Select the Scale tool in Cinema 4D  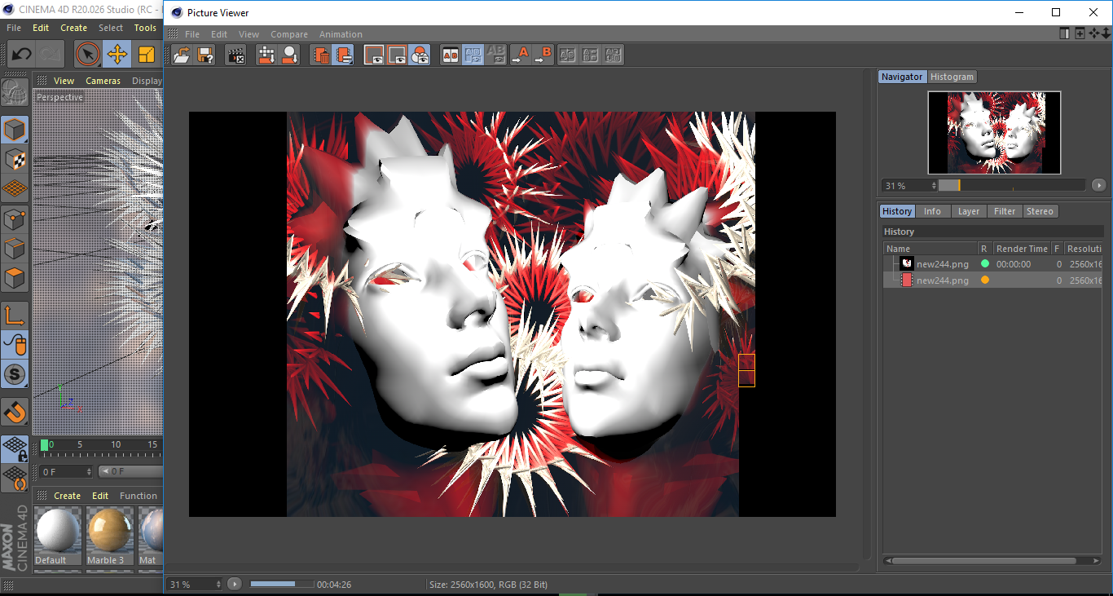147,55
